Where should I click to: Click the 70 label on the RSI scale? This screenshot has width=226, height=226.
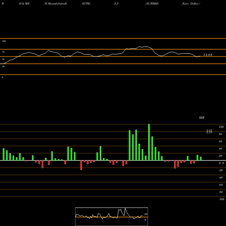coord(3,52)
